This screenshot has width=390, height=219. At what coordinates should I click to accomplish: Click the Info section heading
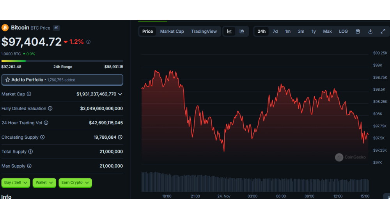7,196
